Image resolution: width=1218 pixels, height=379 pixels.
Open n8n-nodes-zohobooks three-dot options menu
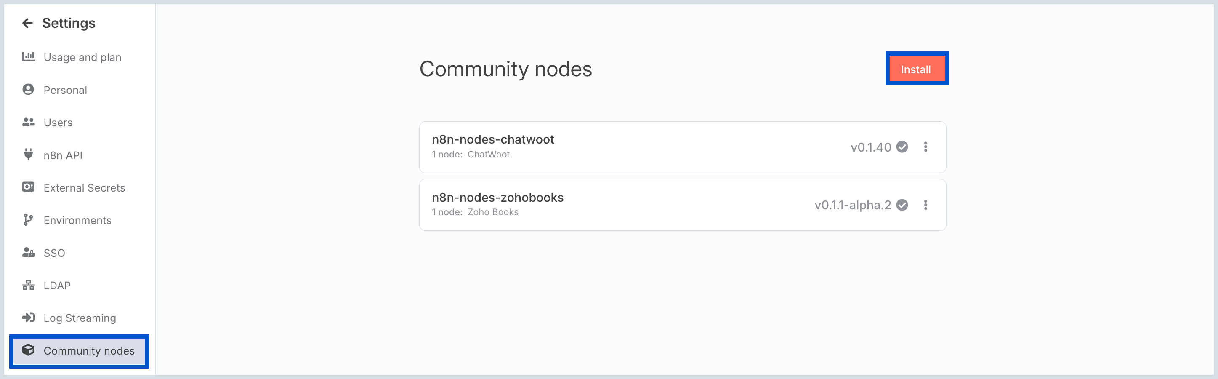pos(925,205)
